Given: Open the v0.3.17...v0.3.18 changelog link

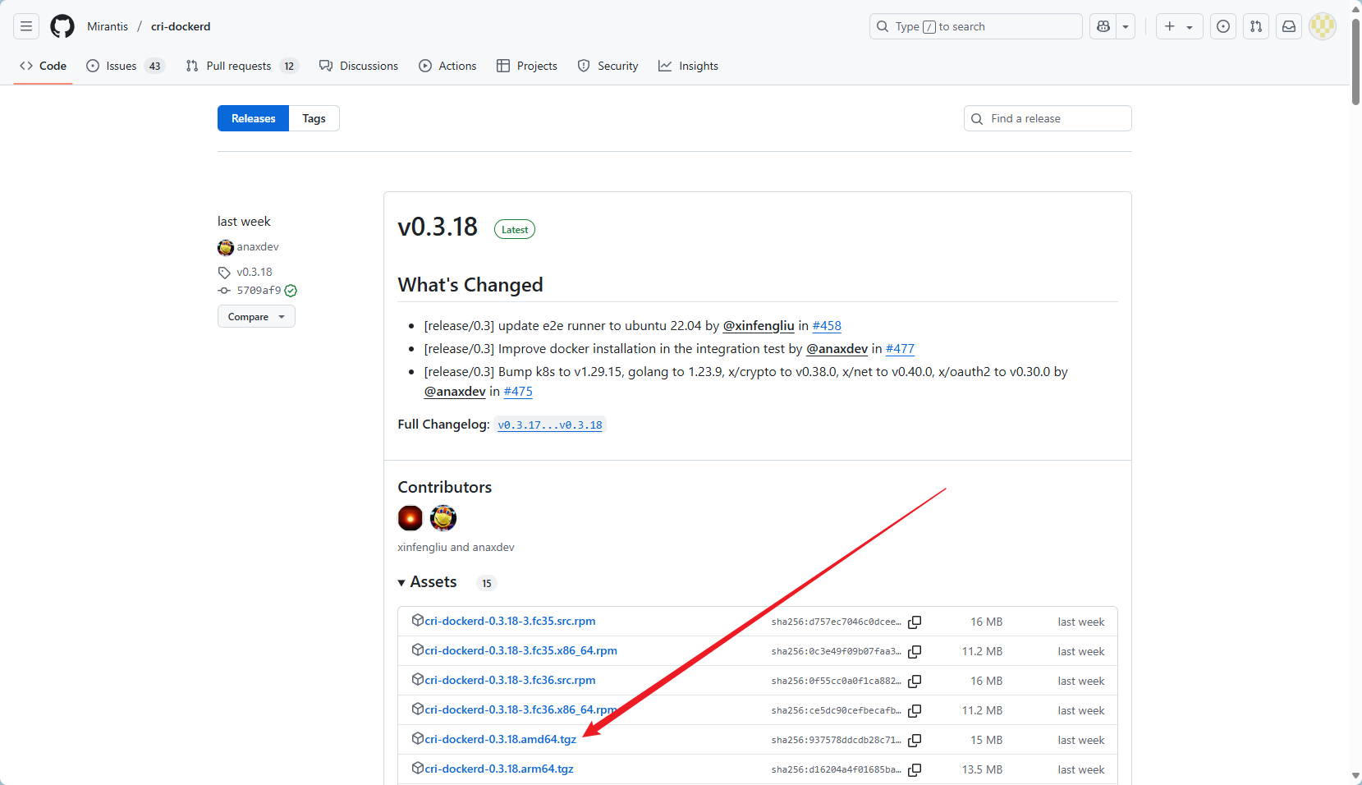Looking at the screenshot, I should [x=550, y=425].
